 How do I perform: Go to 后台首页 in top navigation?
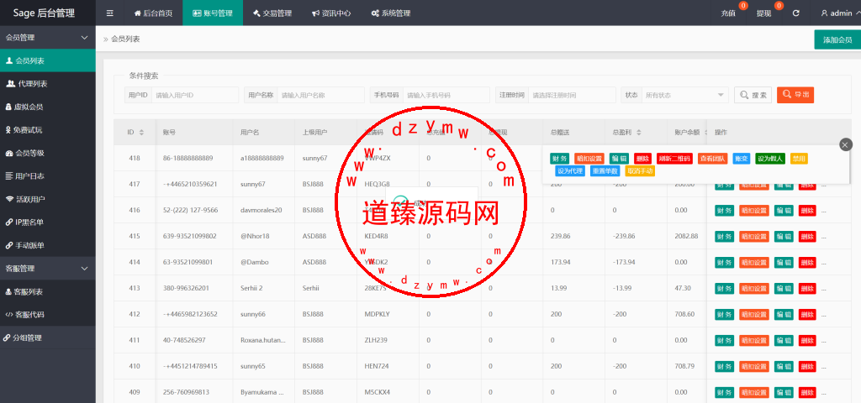tap(153, 13)
